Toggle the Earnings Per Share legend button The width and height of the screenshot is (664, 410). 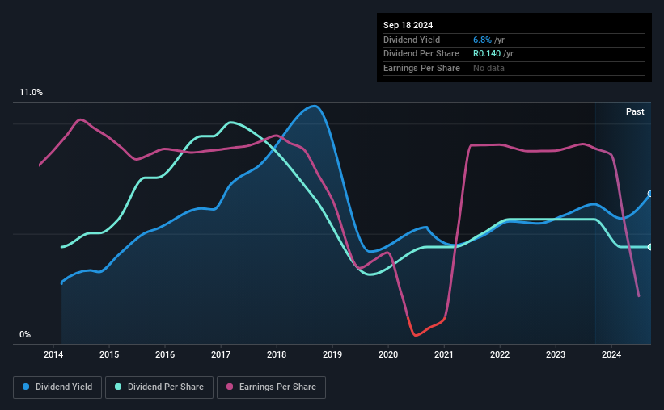click(271, 387)
